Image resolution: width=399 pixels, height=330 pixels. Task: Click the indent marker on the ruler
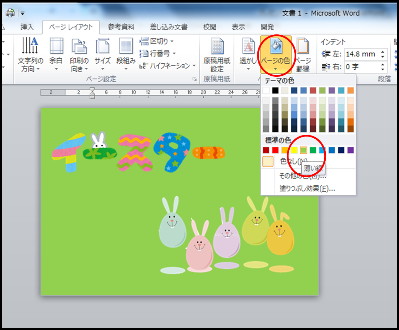[x=92, y=93]
